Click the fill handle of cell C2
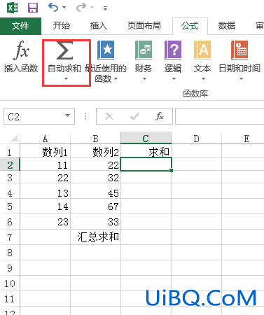Viewport: 264px width, 315px height. (x=172, y=171)
